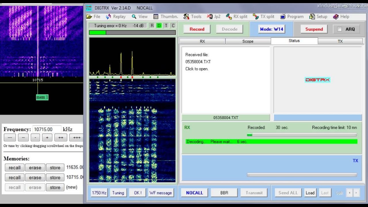368x207 pixels.
Task: Click the mem 1 marker
Action: (42, 97)
